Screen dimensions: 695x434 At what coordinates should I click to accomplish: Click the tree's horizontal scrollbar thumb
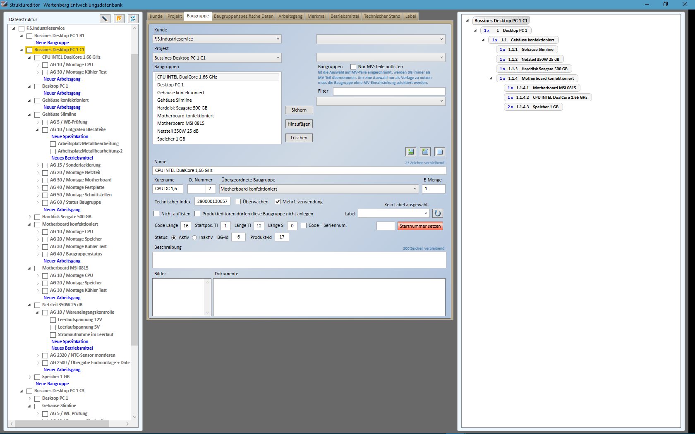pyautogui.click(x=62, y=424)
